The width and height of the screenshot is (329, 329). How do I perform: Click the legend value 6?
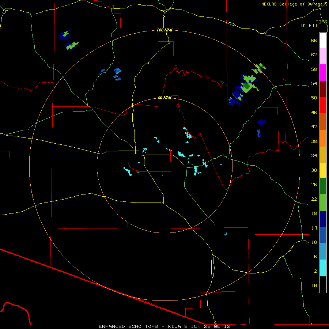pyautogui.click(x=315, y=256)
